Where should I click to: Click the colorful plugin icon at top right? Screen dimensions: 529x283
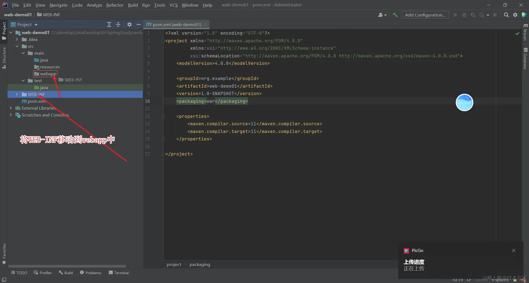(x=524, y=15)
